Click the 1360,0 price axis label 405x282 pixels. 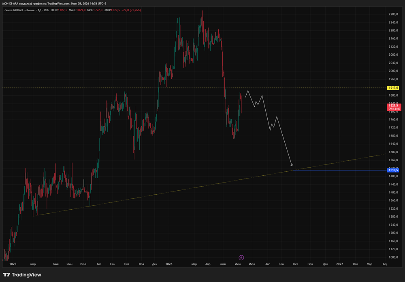click(393, 200)
